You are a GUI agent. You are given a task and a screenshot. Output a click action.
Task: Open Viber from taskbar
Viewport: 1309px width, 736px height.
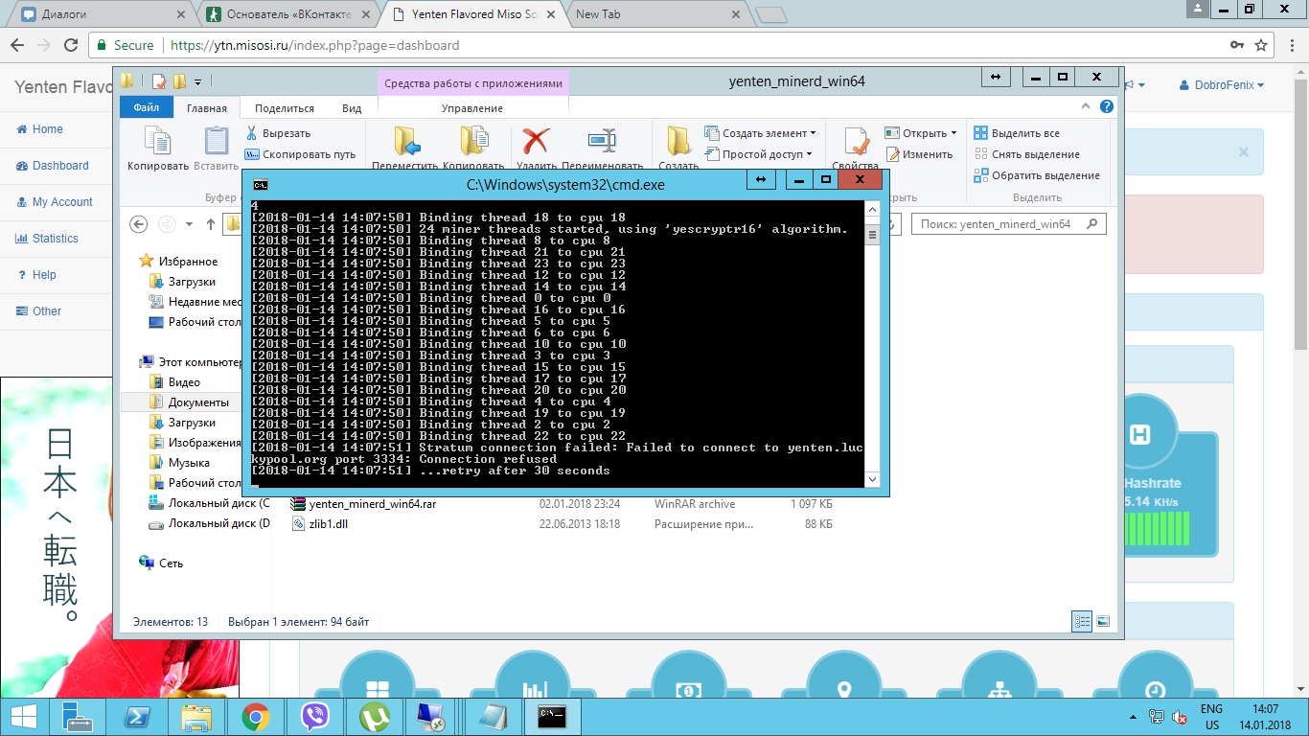[x=314, y=716]
